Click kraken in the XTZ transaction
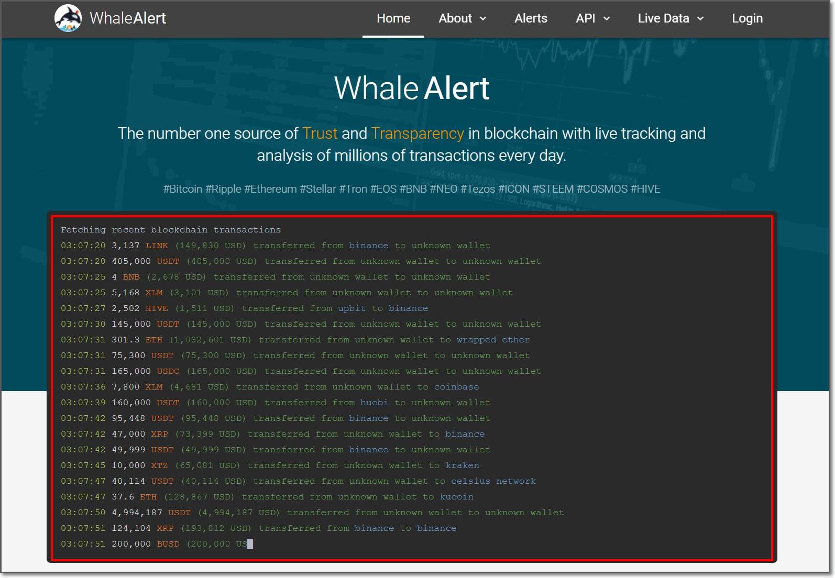 pyautogui.click(x=462, y=465)
